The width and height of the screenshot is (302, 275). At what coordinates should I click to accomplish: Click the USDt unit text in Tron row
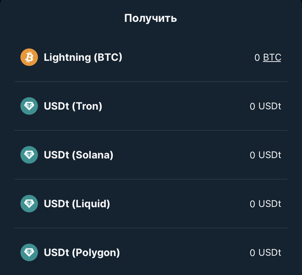tap(270, 106)
